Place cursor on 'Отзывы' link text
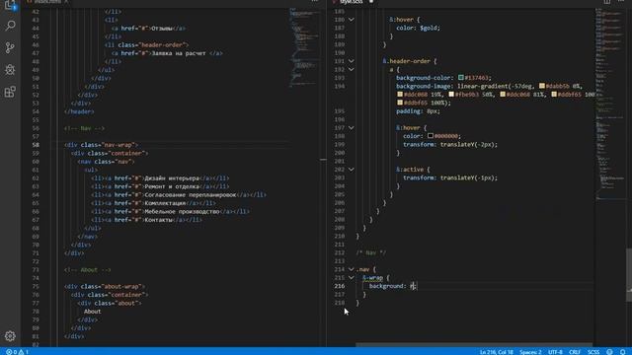Viewport: 632px width, 355px height. [x=161, y=29]
